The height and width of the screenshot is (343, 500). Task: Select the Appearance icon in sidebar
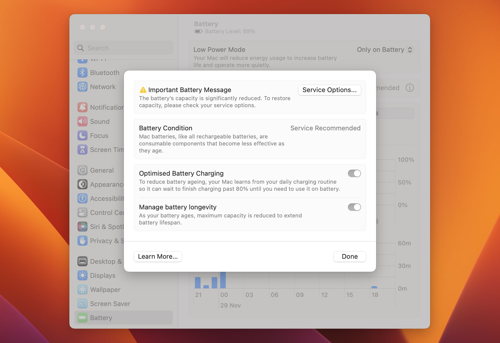82,184
